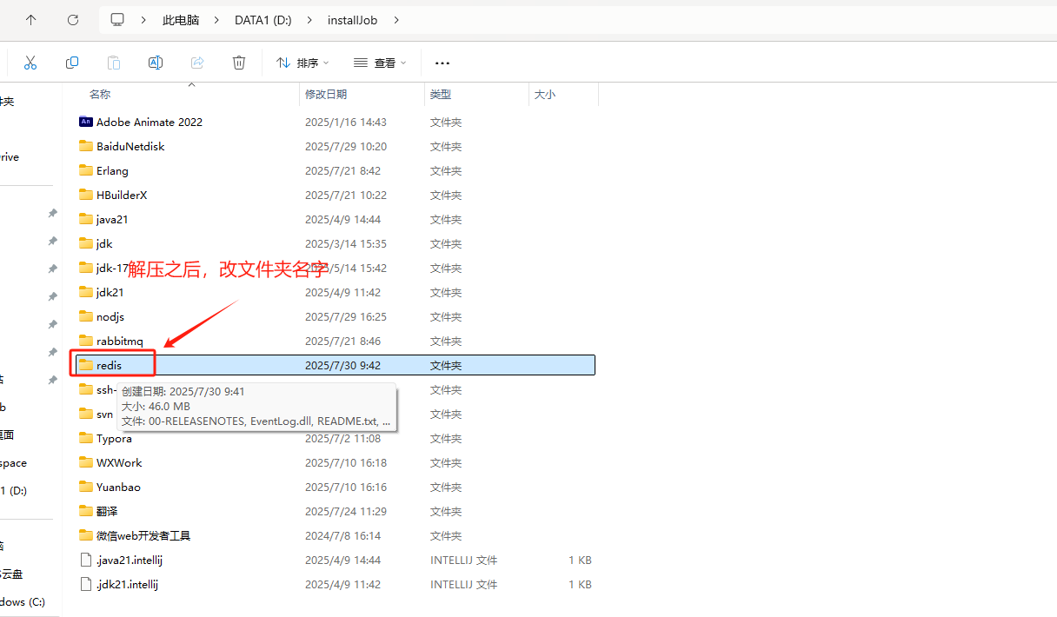Image resolution: width=1057 pixels, height=617 pixels.
Task: Click 文件夹 type in Erlang row
Action: 446,171
